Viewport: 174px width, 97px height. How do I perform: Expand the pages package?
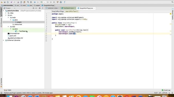pos(13,22)
